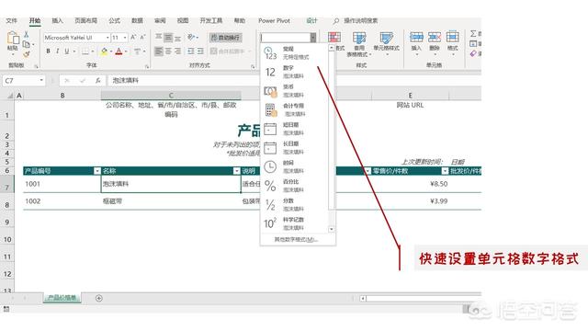Click the Format as Table icon
The width and height of the screenshot is (588, 331).
(359, 38)
